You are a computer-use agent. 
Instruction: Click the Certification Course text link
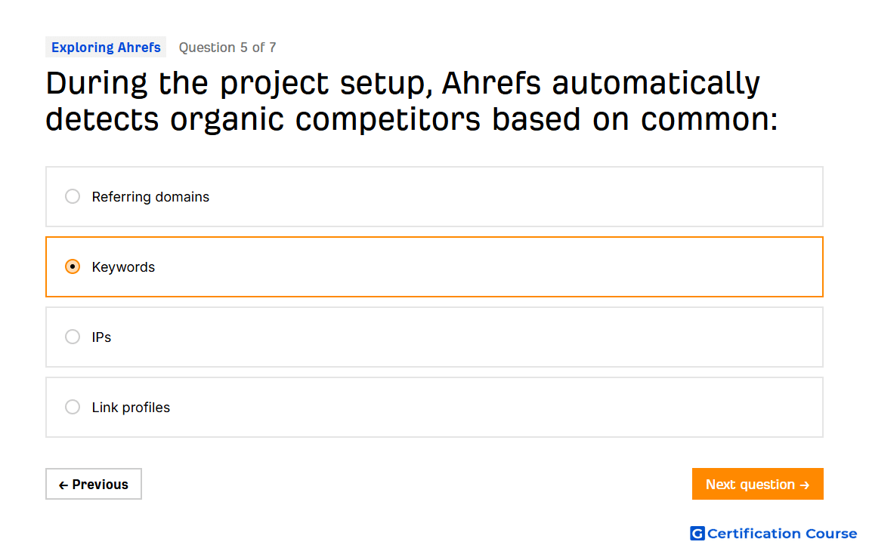[782, 534]
